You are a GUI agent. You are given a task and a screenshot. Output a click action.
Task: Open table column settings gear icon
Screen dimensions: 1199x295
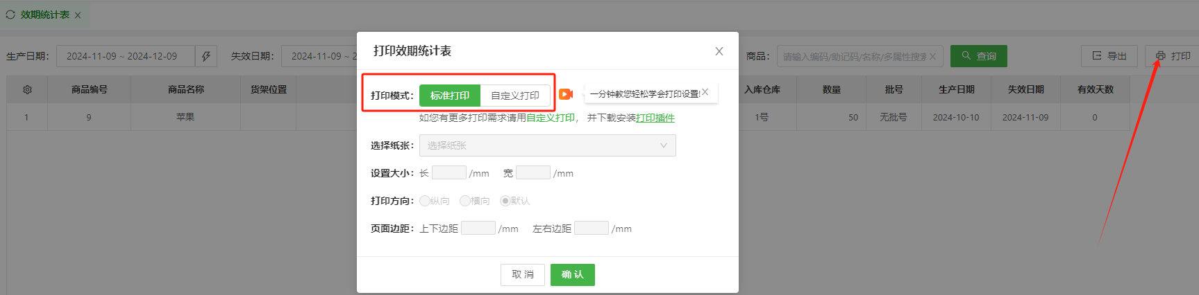[27, 89]
